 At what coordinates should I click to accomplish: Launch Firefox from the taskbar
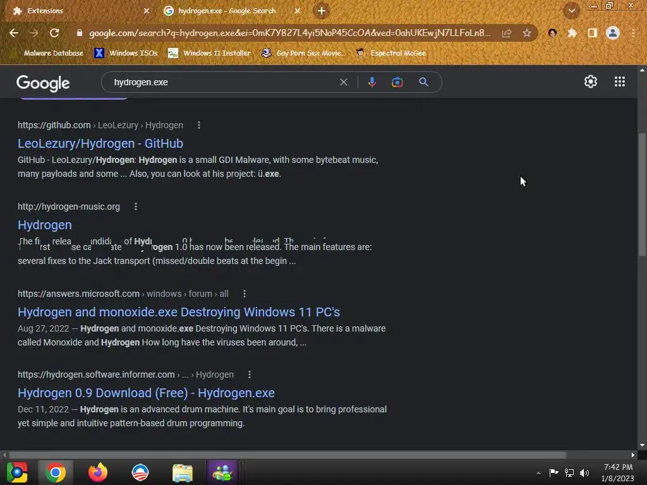(98, 472)
